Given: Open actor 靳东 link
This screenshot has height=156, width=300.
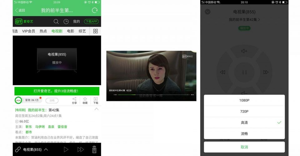Looking at the screenshot, I should (29, 127).
